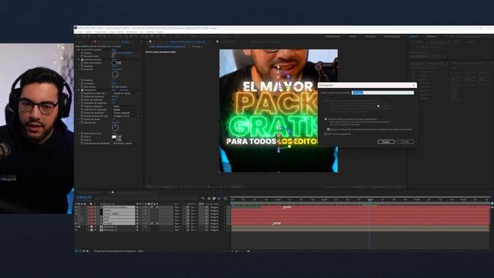Open the blending mode dropdown of layer 1
The width and height of the screenshot is (494, 278).
(178, 208)
